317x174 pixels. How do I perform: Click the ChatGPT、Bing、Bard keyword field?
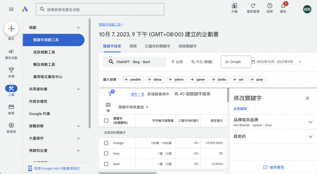(135, 62)
